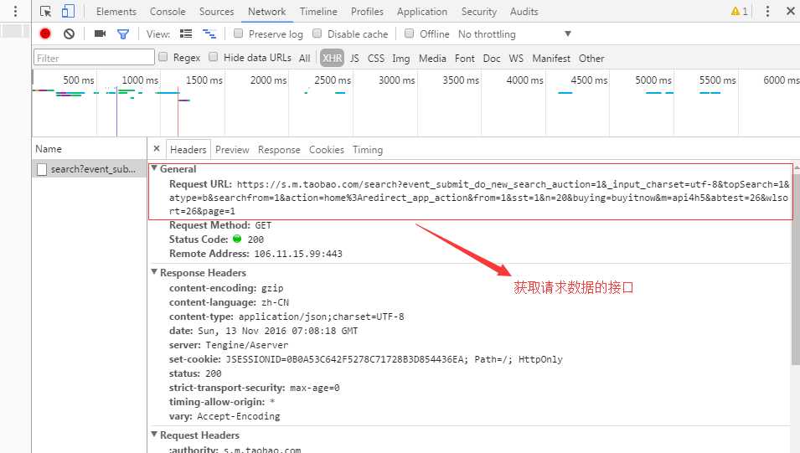Filter requests by Font type
Viewport: 800px width, 453px height.
pos(465,58)
